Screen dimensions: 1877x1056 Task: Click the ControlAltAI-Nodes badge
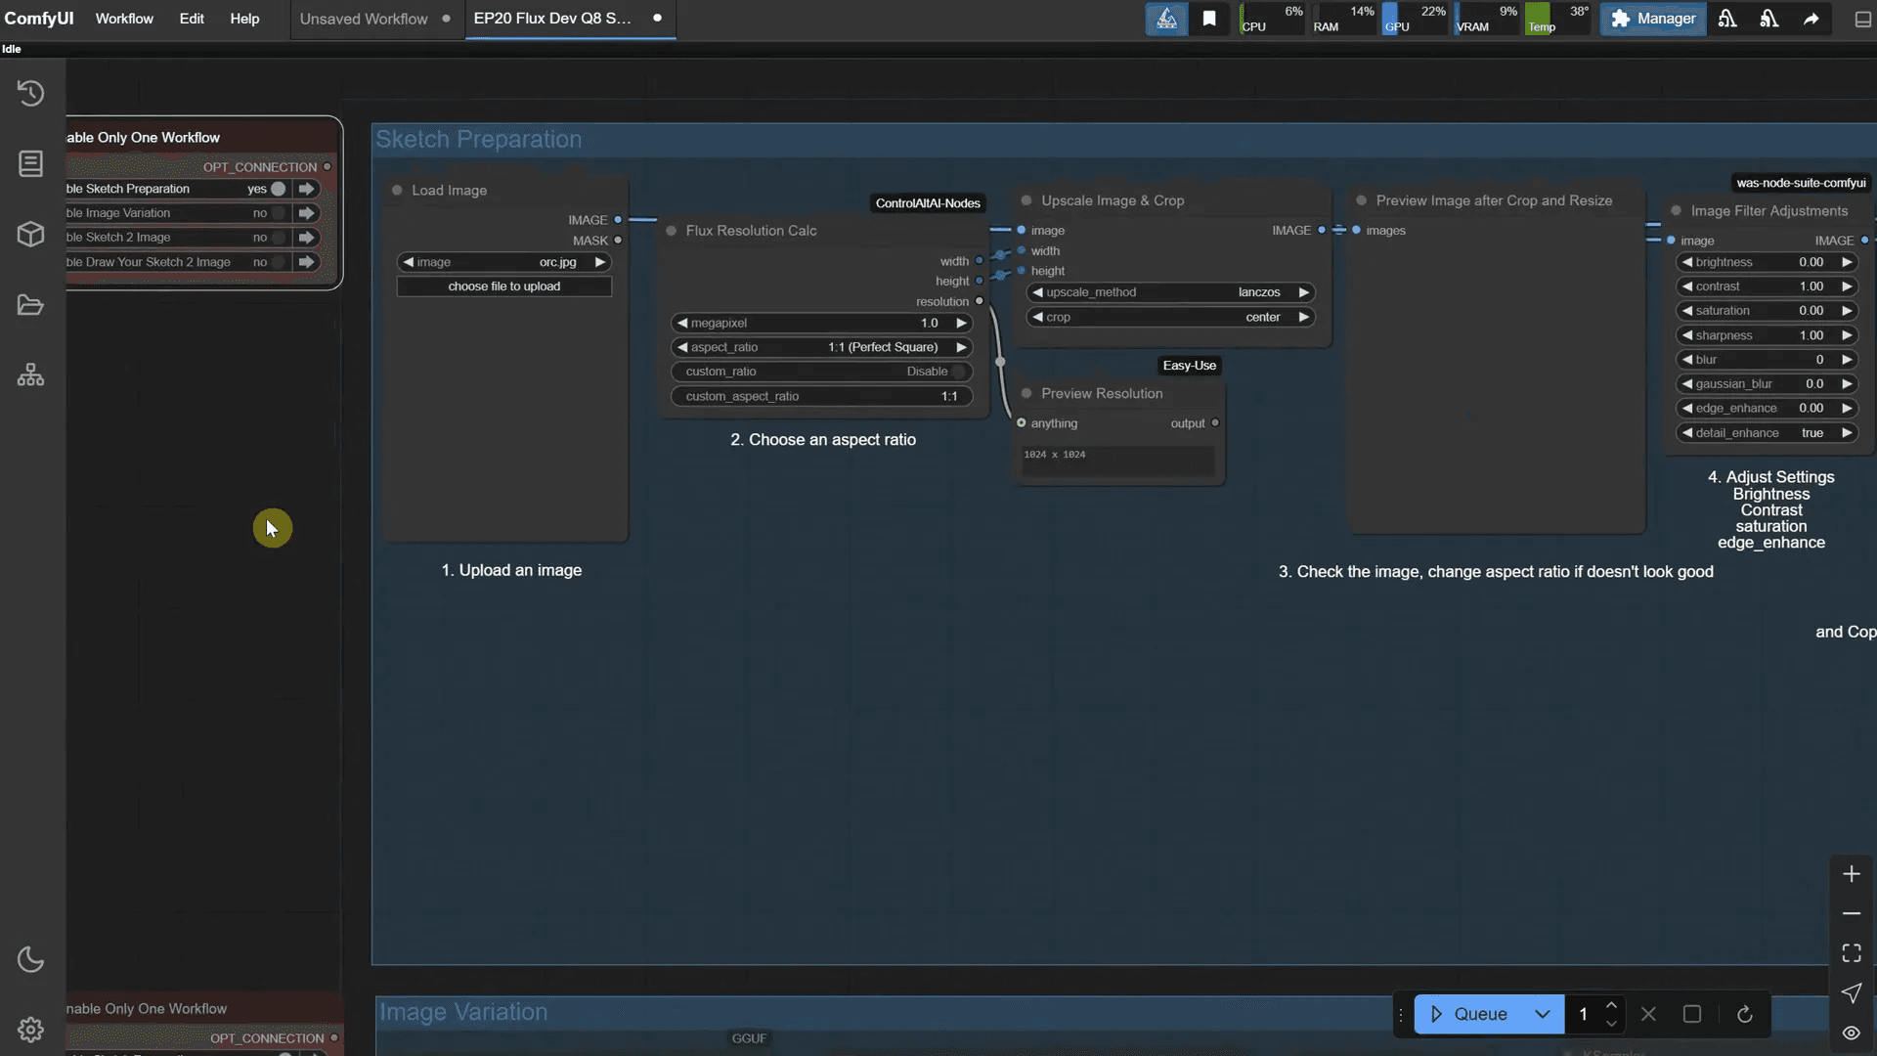[x=928, y=203]
